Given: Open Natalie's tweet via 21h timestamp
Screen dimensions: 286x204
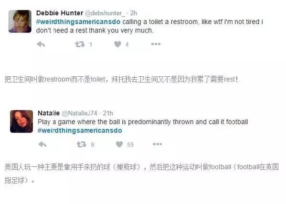Looking at the screenshot, I should (x=108, y=113).
